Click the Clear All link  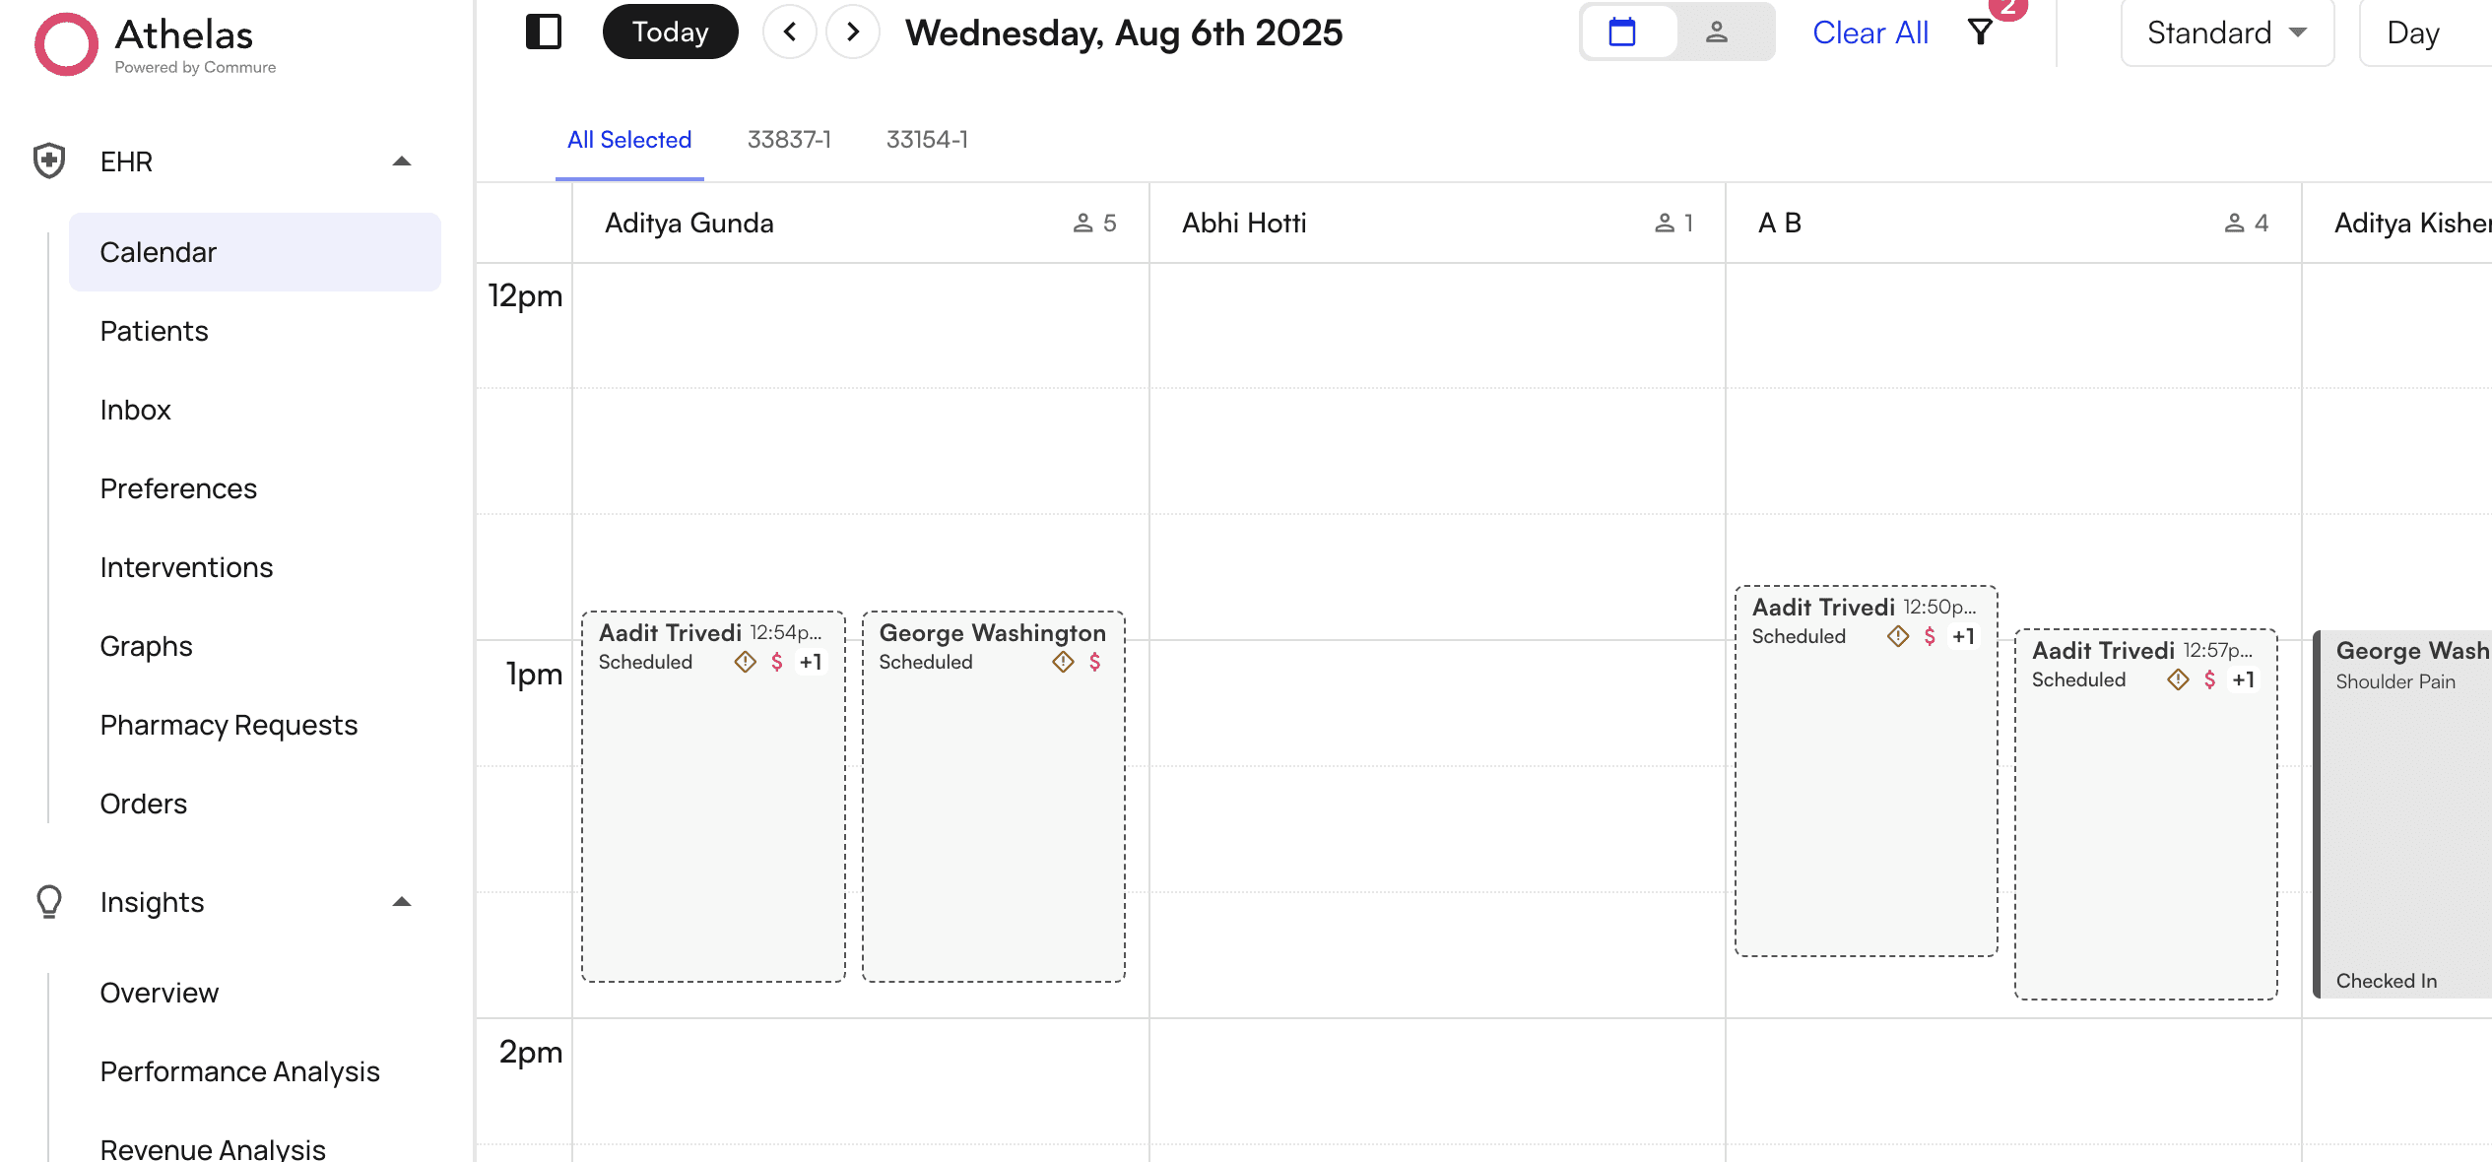[1869, 32]
